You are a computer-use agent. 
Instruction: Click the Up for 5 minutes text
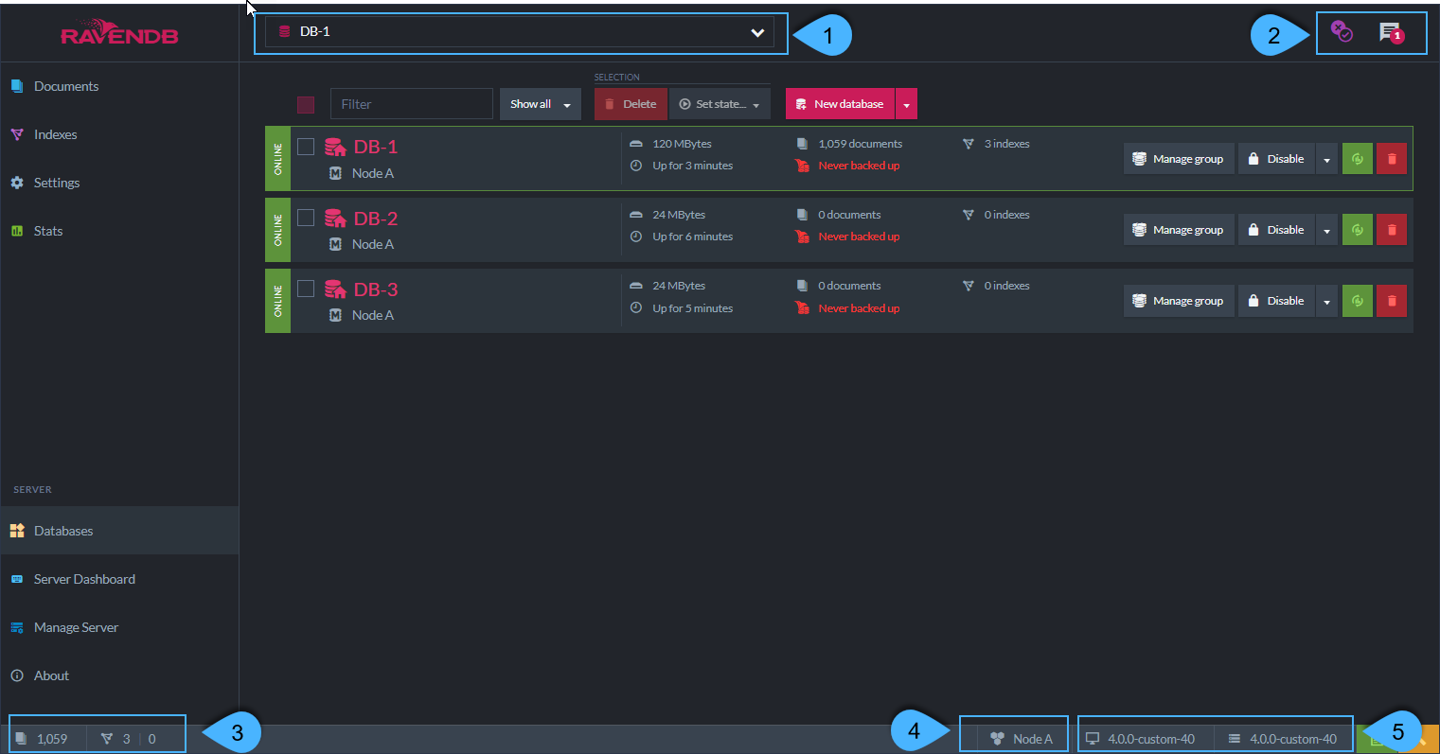click(x=692, y=308)
